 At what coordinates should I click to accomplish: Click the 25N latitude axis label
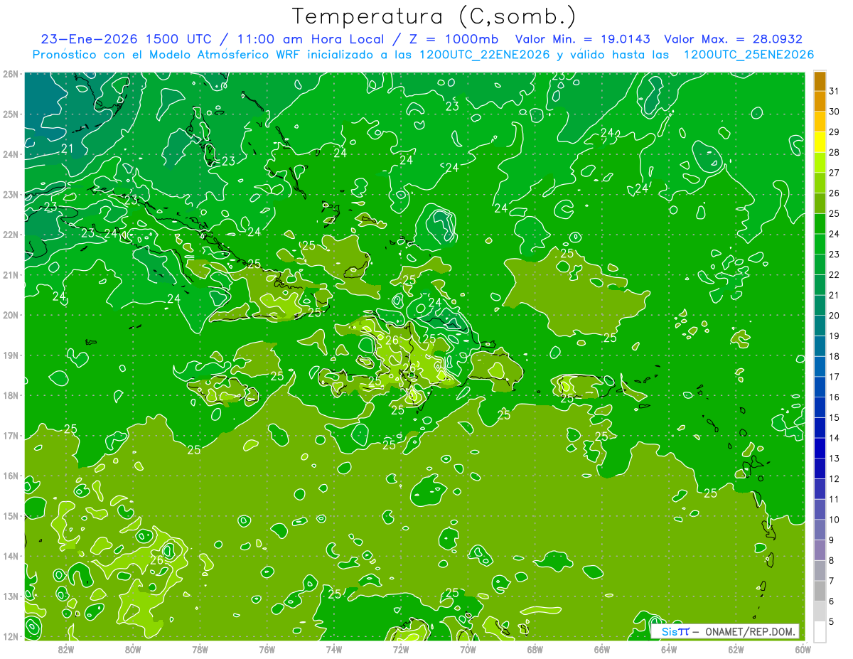[11, 114]
